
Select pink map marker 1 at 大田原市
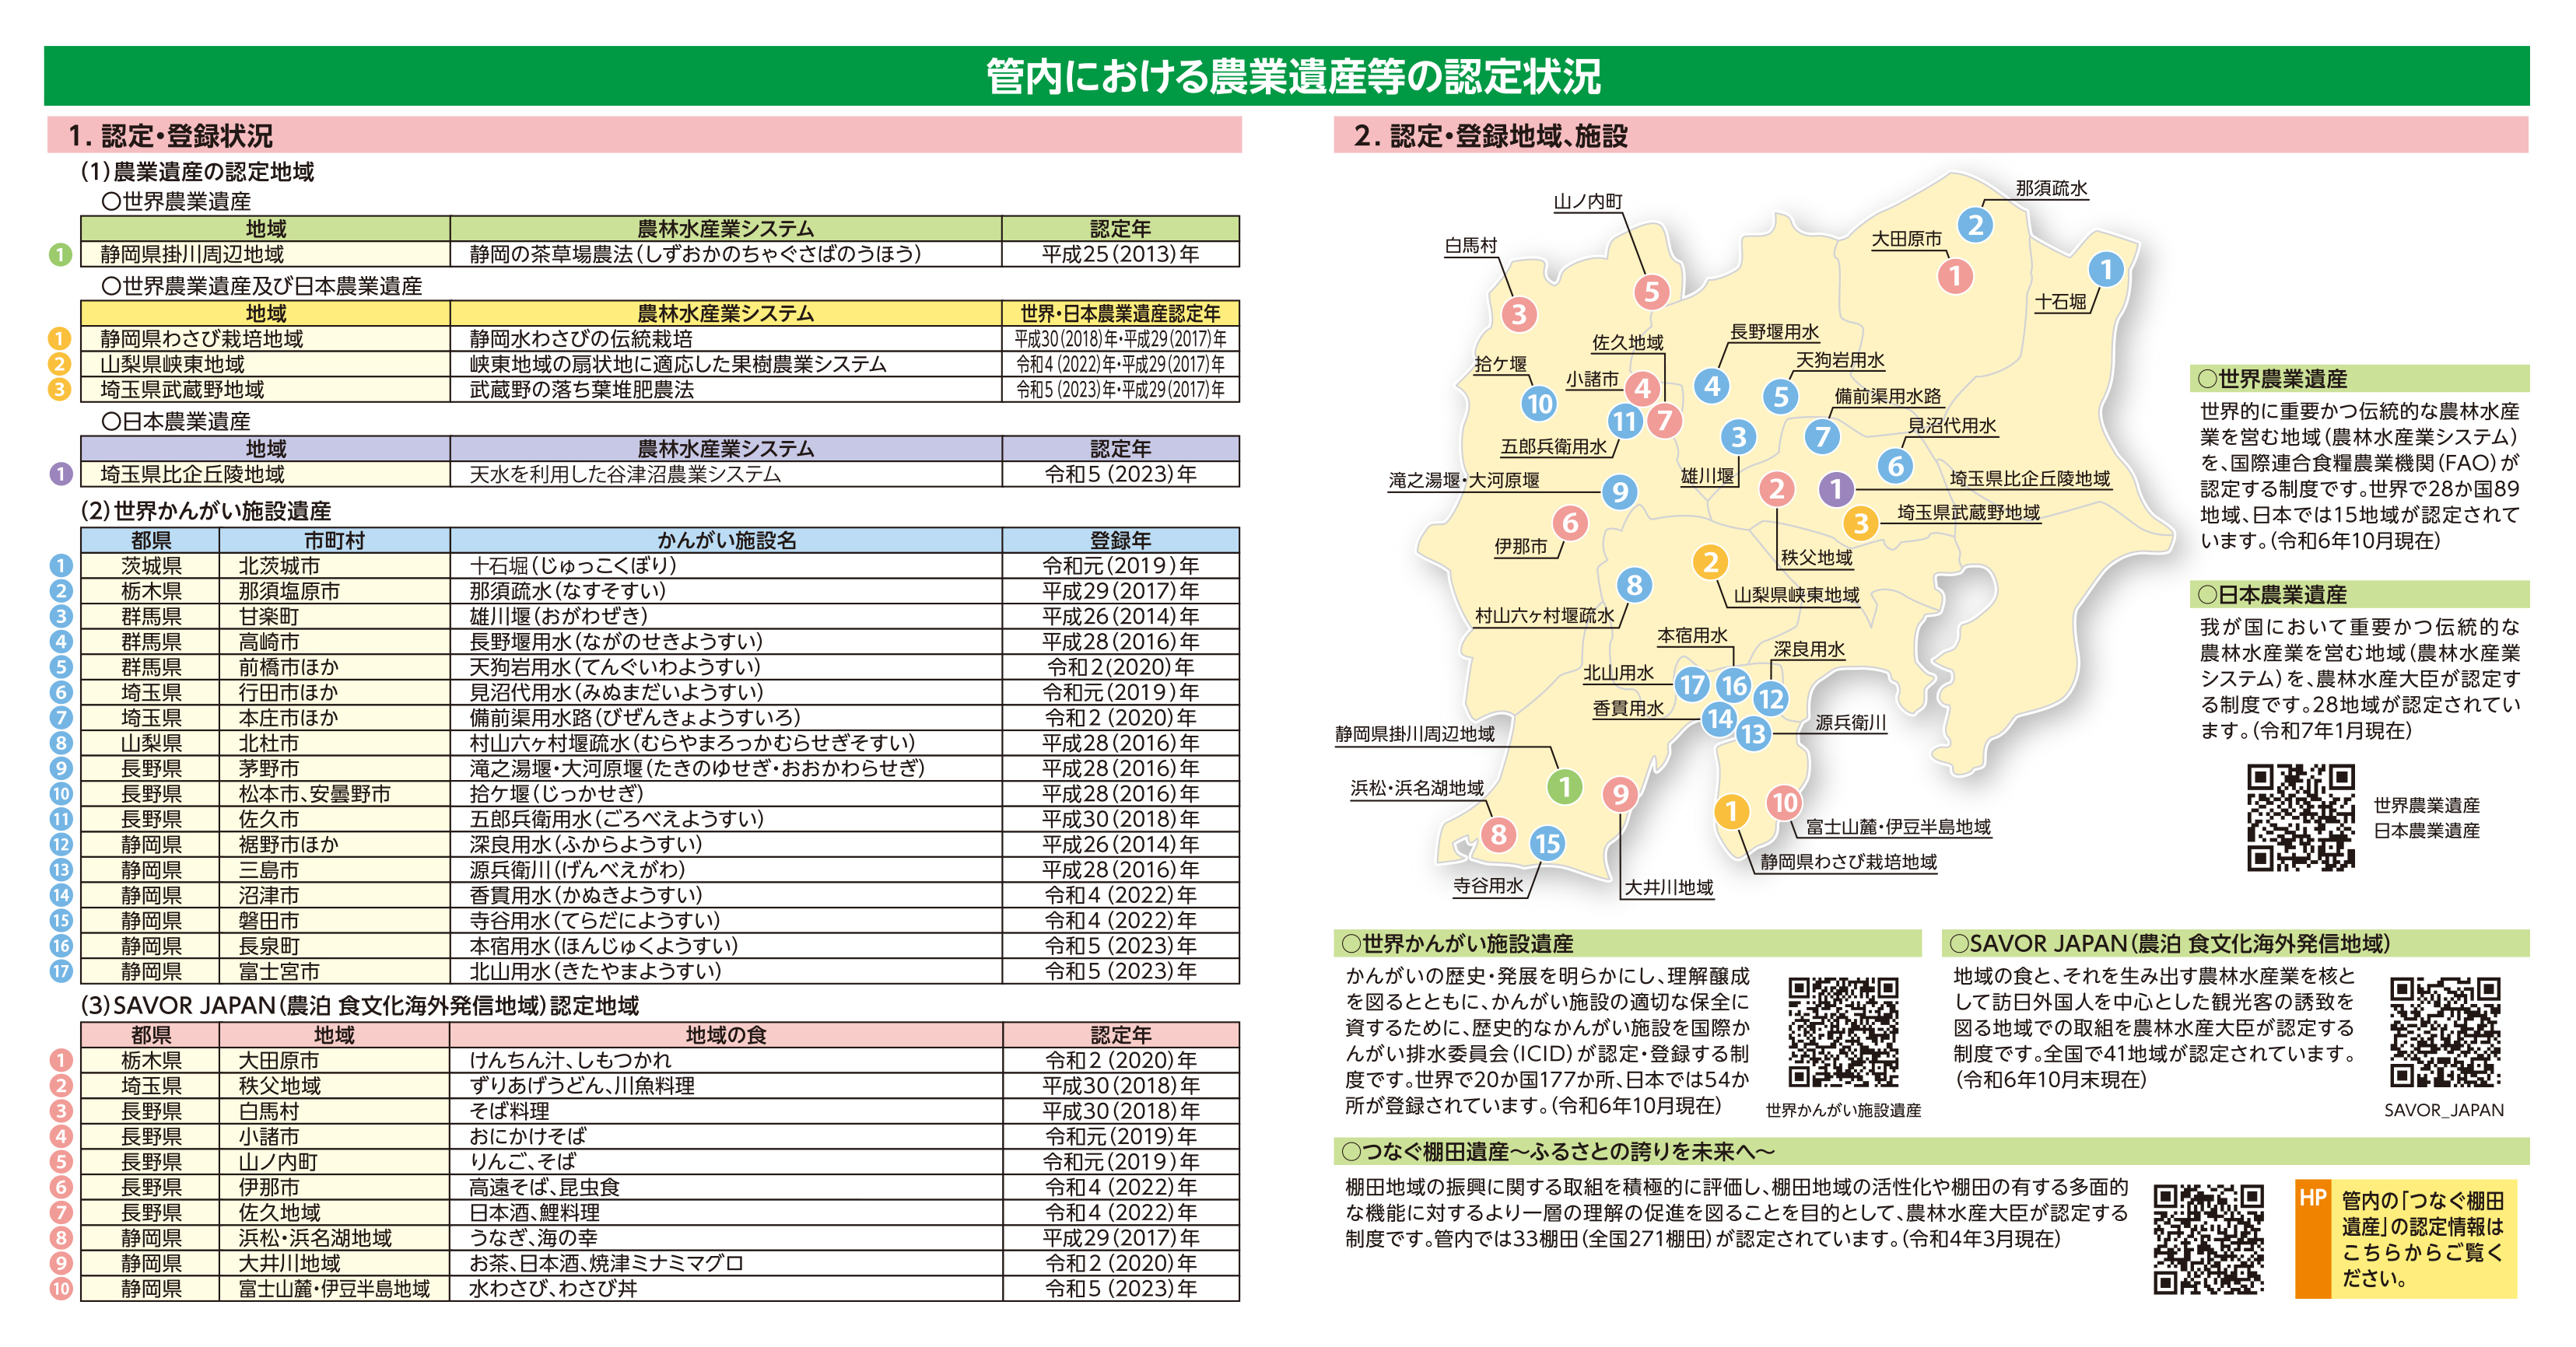1955,276
